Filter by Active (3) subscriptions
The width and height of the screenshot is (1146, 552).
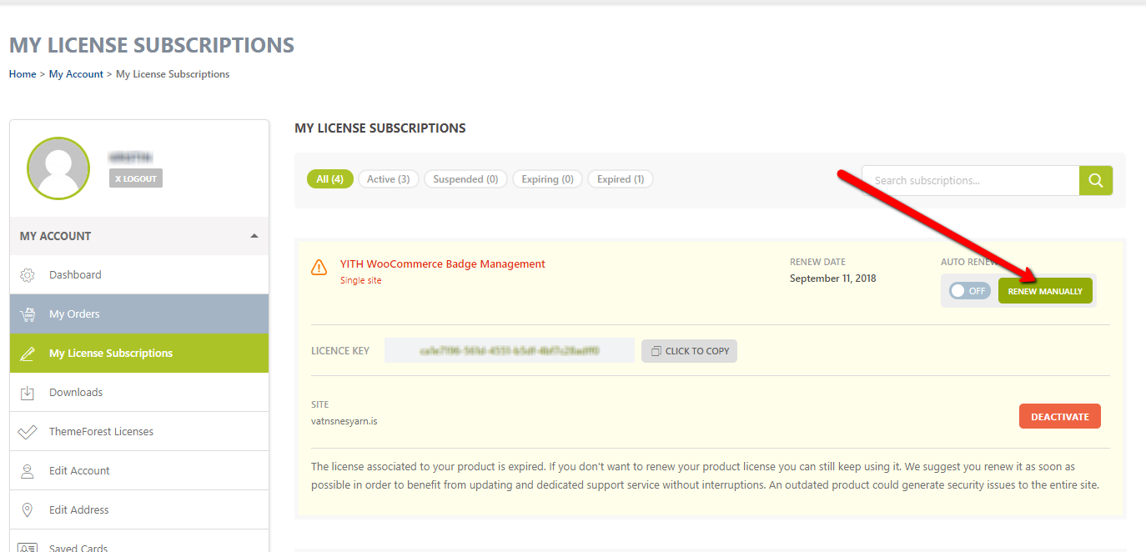(x=389, y=179)
